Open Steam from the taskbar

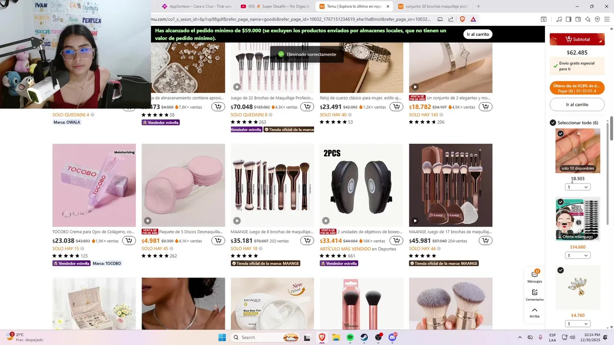pyautogui.click(x=365, y=337)
